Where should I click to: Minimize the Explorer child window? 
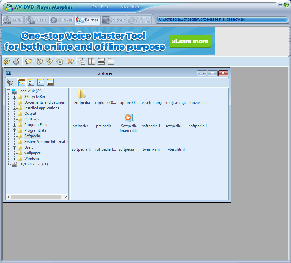(x=202, y=73)
